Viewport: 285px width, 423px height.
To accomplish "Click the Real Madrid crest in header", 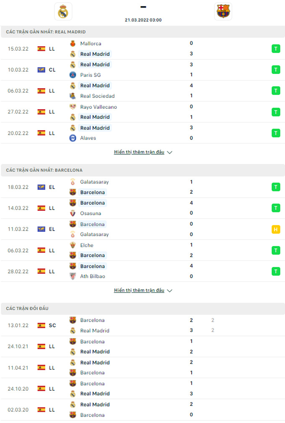I will [x=63, y=11].
